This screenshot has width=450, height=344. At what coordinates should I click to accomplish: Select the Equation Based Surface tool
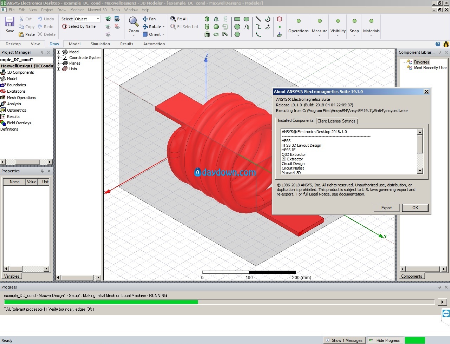[246, 27]
